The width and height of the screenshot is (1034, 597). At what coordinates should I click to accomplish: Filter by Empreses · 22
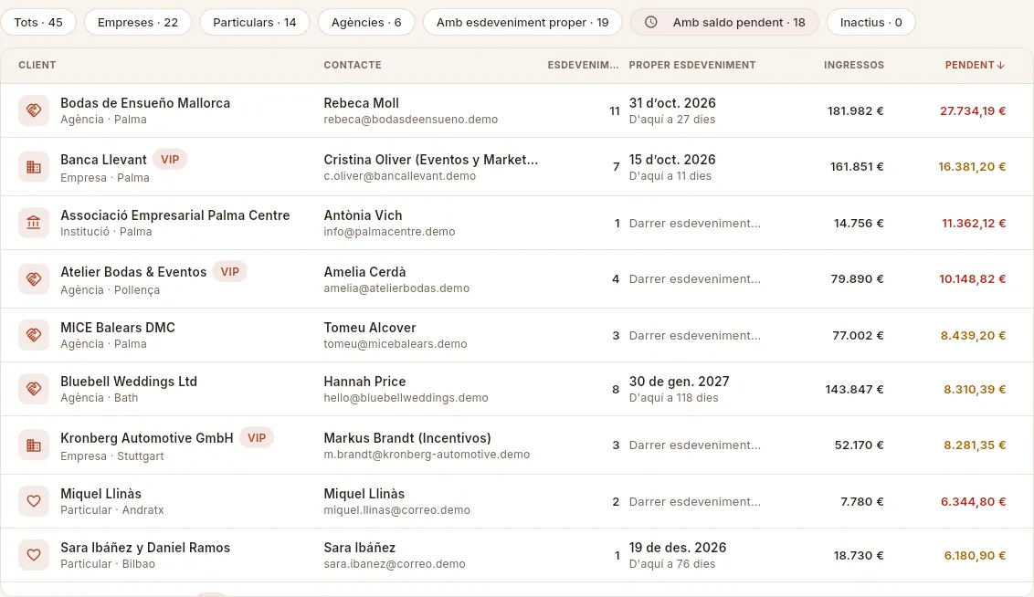click(138, 23)
